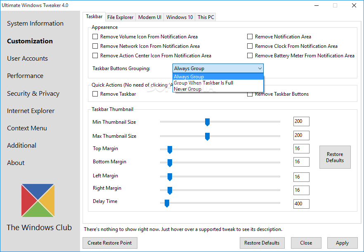Apply the tweaks with Apply button
364x252 pixels.
tap(342, 243)
